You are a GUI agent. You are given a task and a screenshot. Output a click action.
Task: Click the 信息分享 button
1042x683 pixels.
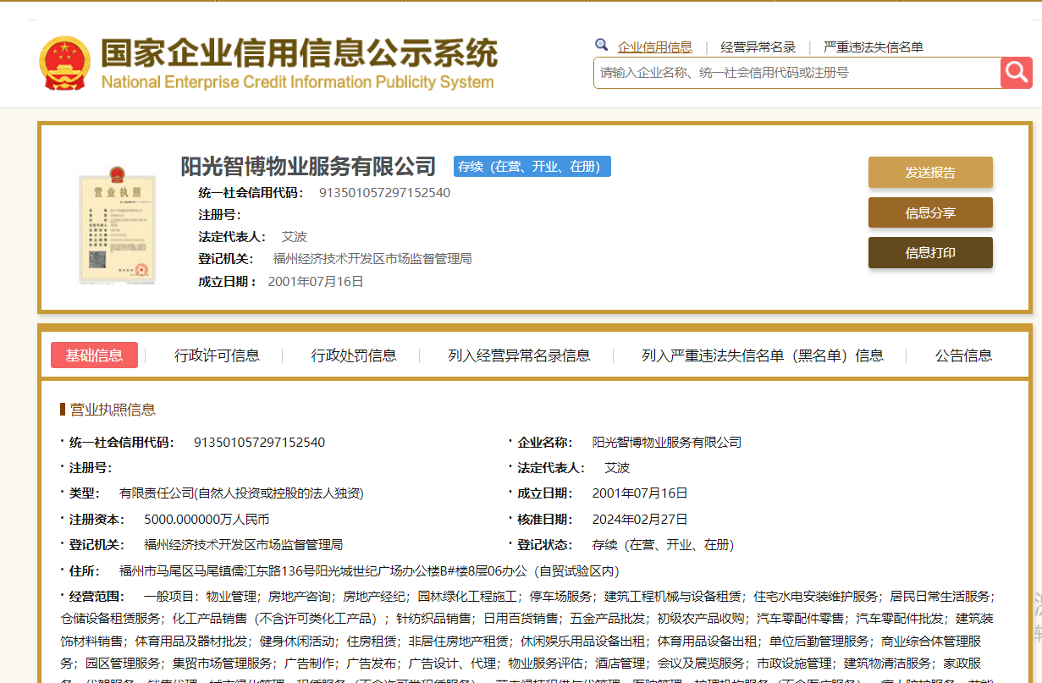tap(929, 212)
